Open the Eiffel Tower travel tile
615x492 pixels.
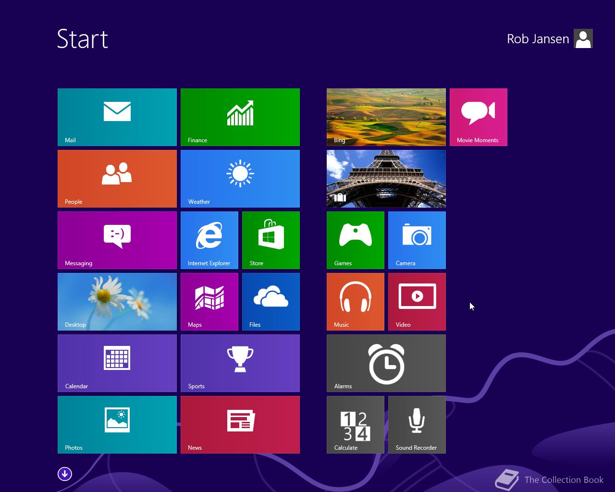386,179
